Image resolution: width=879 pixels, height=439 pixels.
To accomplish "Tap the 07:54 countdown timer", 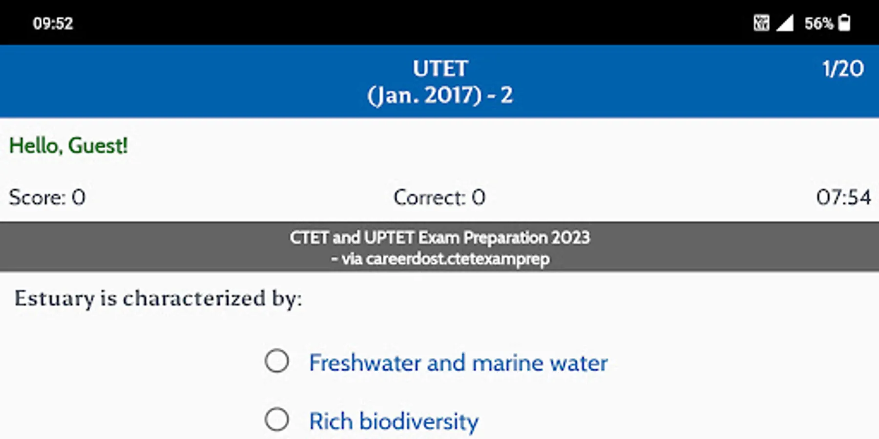I will click(x=843, y=198).
